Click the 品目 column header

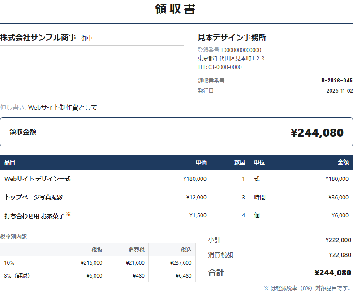10,162
